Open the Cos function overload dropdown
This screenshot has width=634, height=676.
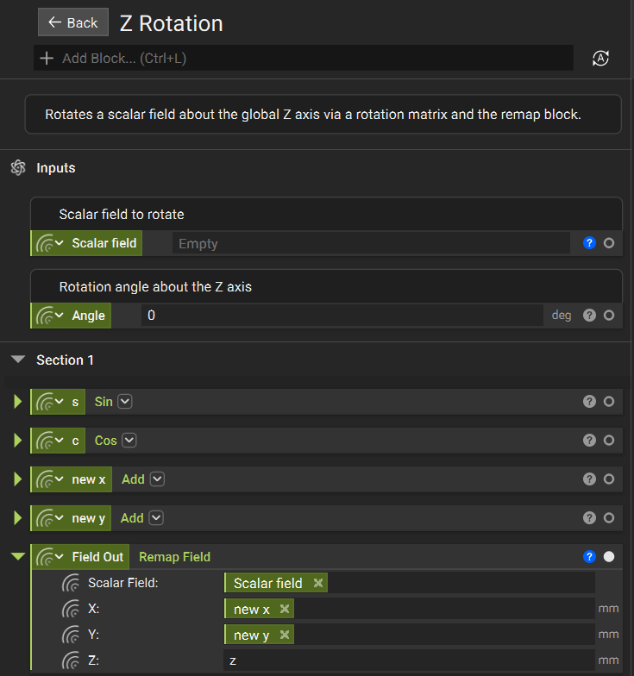129,441
